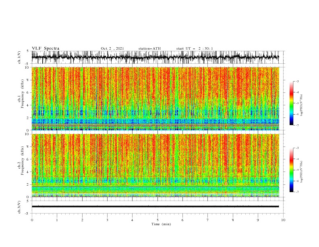Click the "2" tick on the time axis
The height and width of the screenshot is (247, 319).
pyautogui.click(x=82, y=220)
